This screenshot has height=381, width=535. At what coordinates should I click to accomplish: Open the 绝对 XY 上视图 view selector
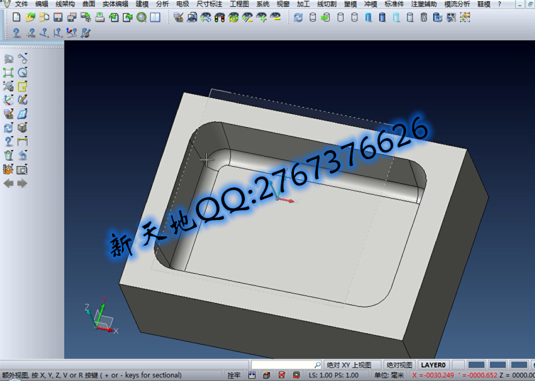(x=352, y=365)
